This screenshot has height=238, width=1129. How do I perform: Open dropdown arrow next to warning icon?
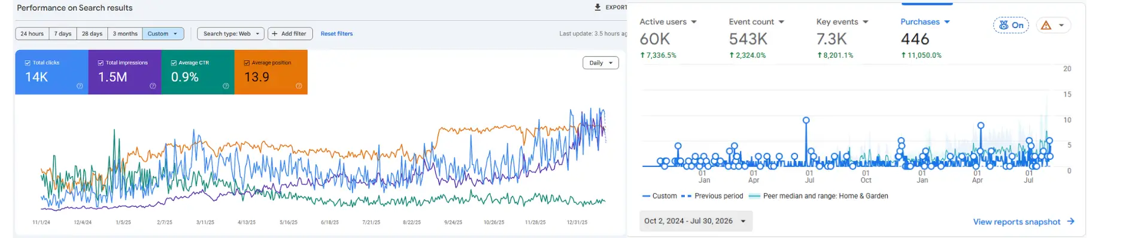click(1061, 25)
